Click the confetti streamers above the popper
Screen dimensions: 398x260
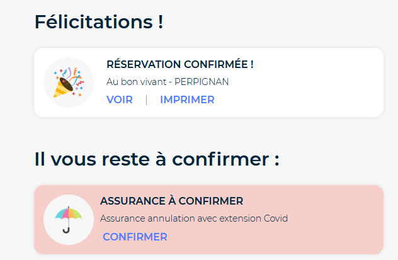[x=71, y=75]
